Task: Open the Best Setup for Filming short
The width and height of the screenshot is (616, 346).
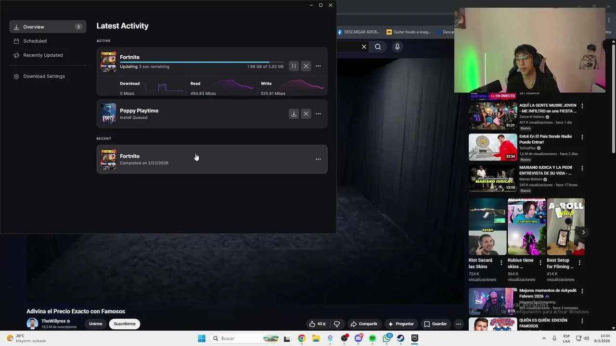Action: [x=565, y=227]
